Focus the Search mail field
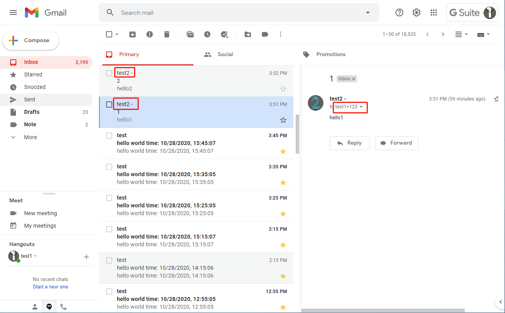The height and width of the screenshot is (313, 505). (239, 12)
